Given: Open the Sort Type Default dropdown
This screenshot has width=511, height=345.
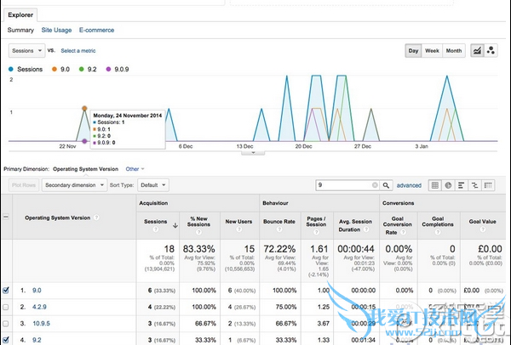Looking at the screenshot, I should tap(152, 184).
